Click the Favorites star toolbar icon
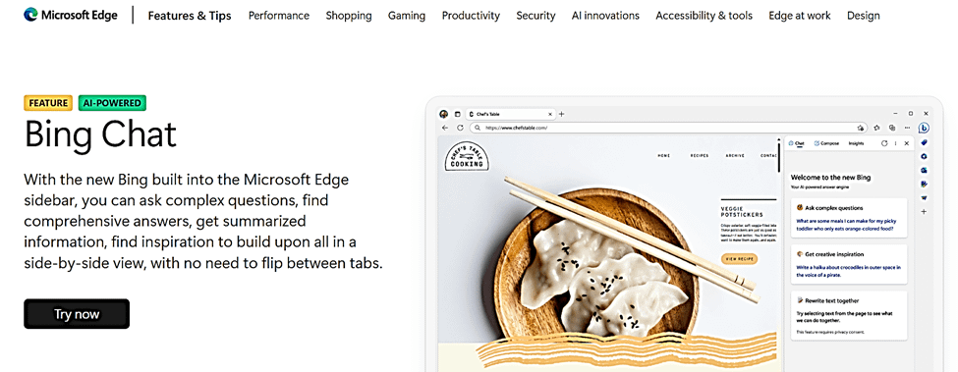The image size is (958, 372). tap(876, 128)
